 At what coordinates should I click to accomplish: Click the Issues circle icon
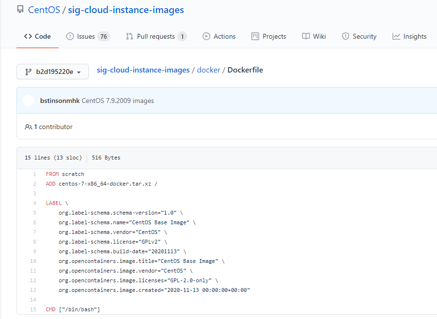[70, 37]
